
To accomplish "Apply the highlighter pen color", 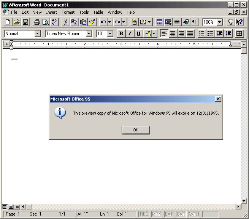I will tap(147, 34).
